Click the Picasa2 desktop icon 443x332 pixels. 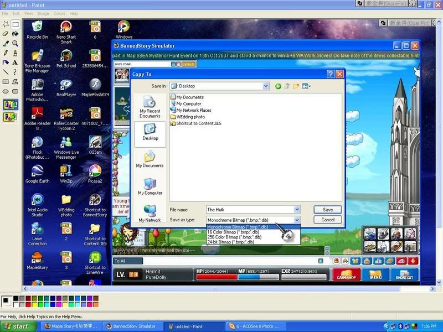tap(95, 174)
